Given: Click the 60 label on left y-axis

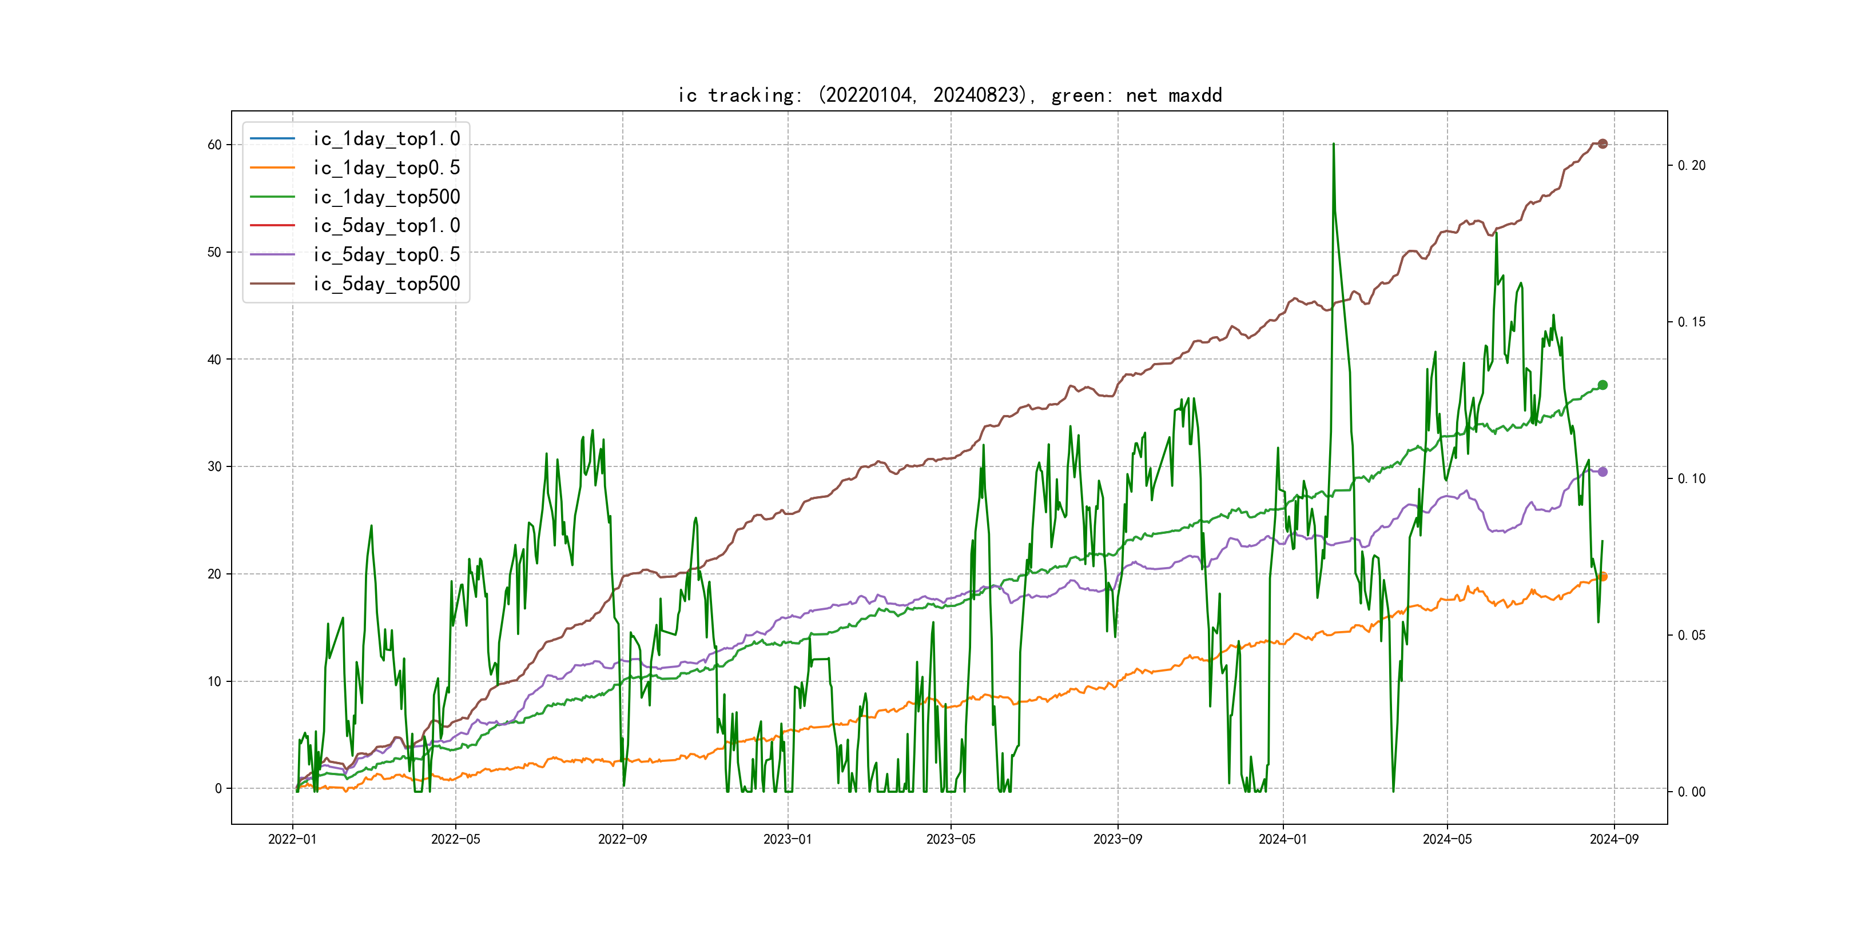Looking at the screenshot, I should (214, 145).
